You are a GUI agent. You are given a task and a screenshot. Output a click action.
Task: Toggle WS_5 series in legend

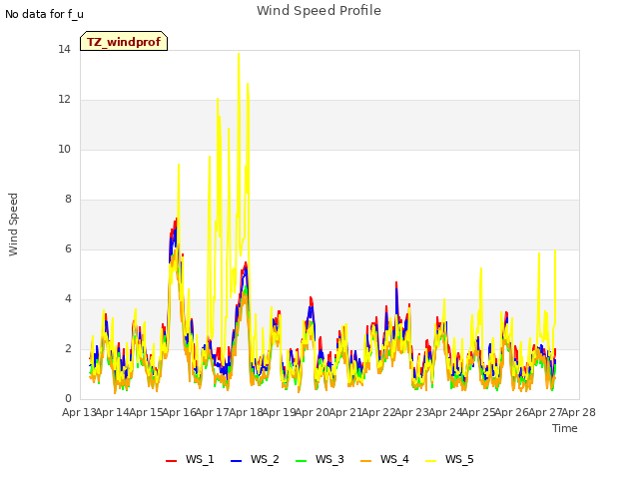tap(449, 459)
